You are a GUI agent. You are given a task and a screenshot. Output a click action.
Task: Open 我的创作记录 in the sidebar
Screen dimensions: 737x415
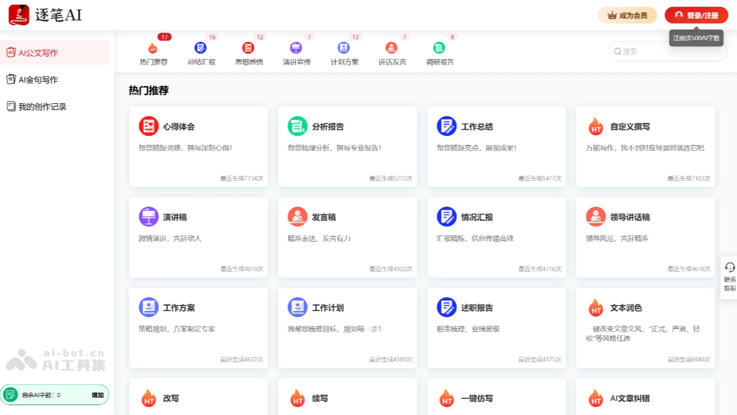pyautogui.click(x=42, y=106)
